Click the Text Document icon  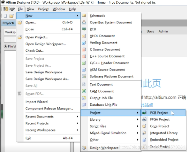(84, 84)
